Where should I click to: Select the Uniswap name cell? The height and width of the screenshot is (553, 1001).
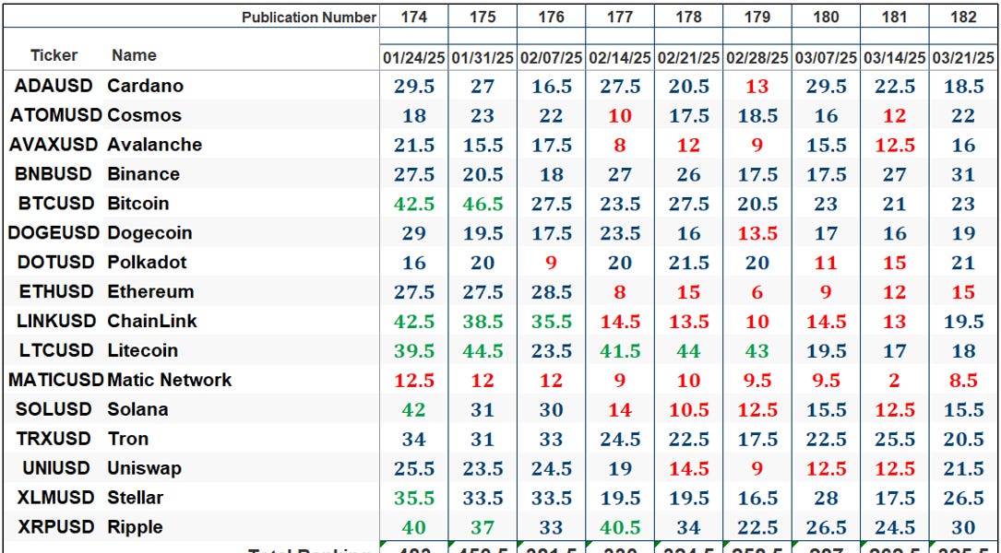[x=144, y=468]
